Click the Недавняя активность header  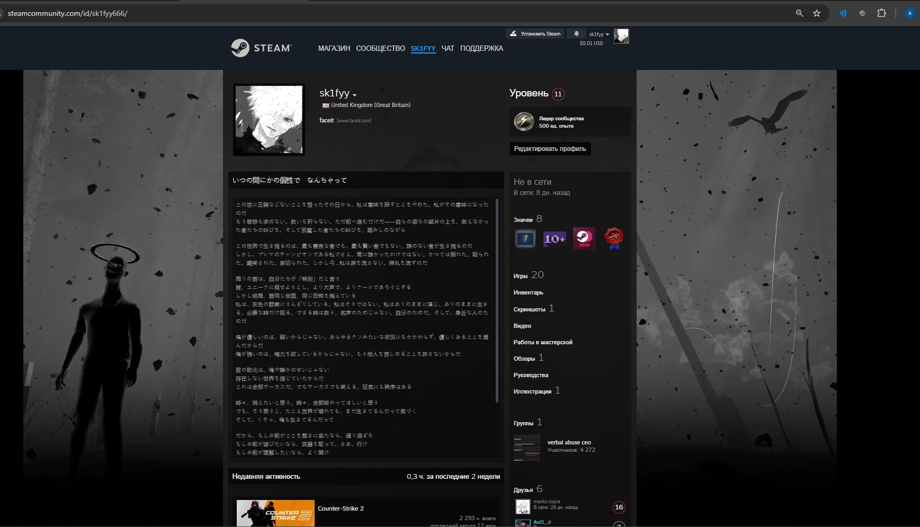click(x=266, y=476)
